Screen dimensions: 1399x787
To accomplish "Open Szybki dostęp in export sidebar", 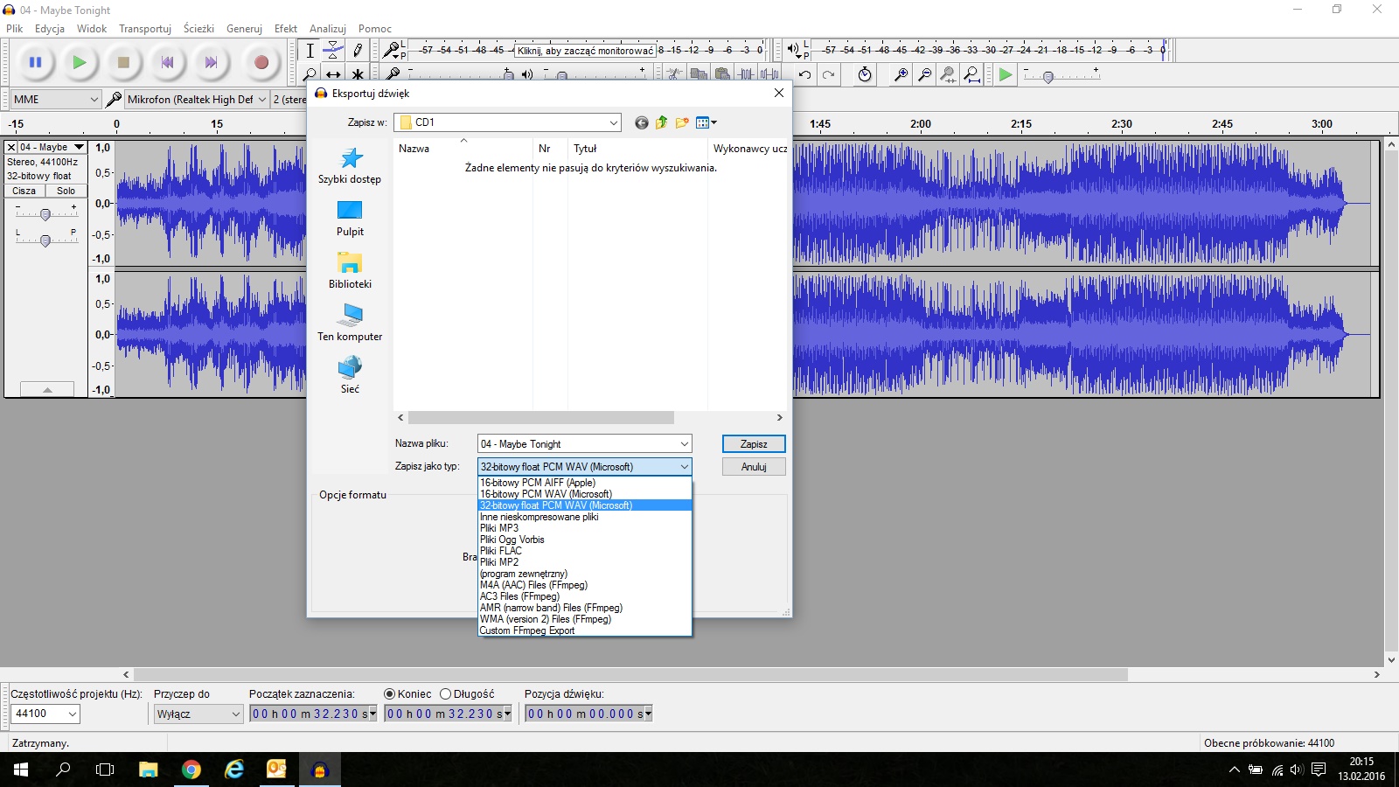I will coord(350,165).
